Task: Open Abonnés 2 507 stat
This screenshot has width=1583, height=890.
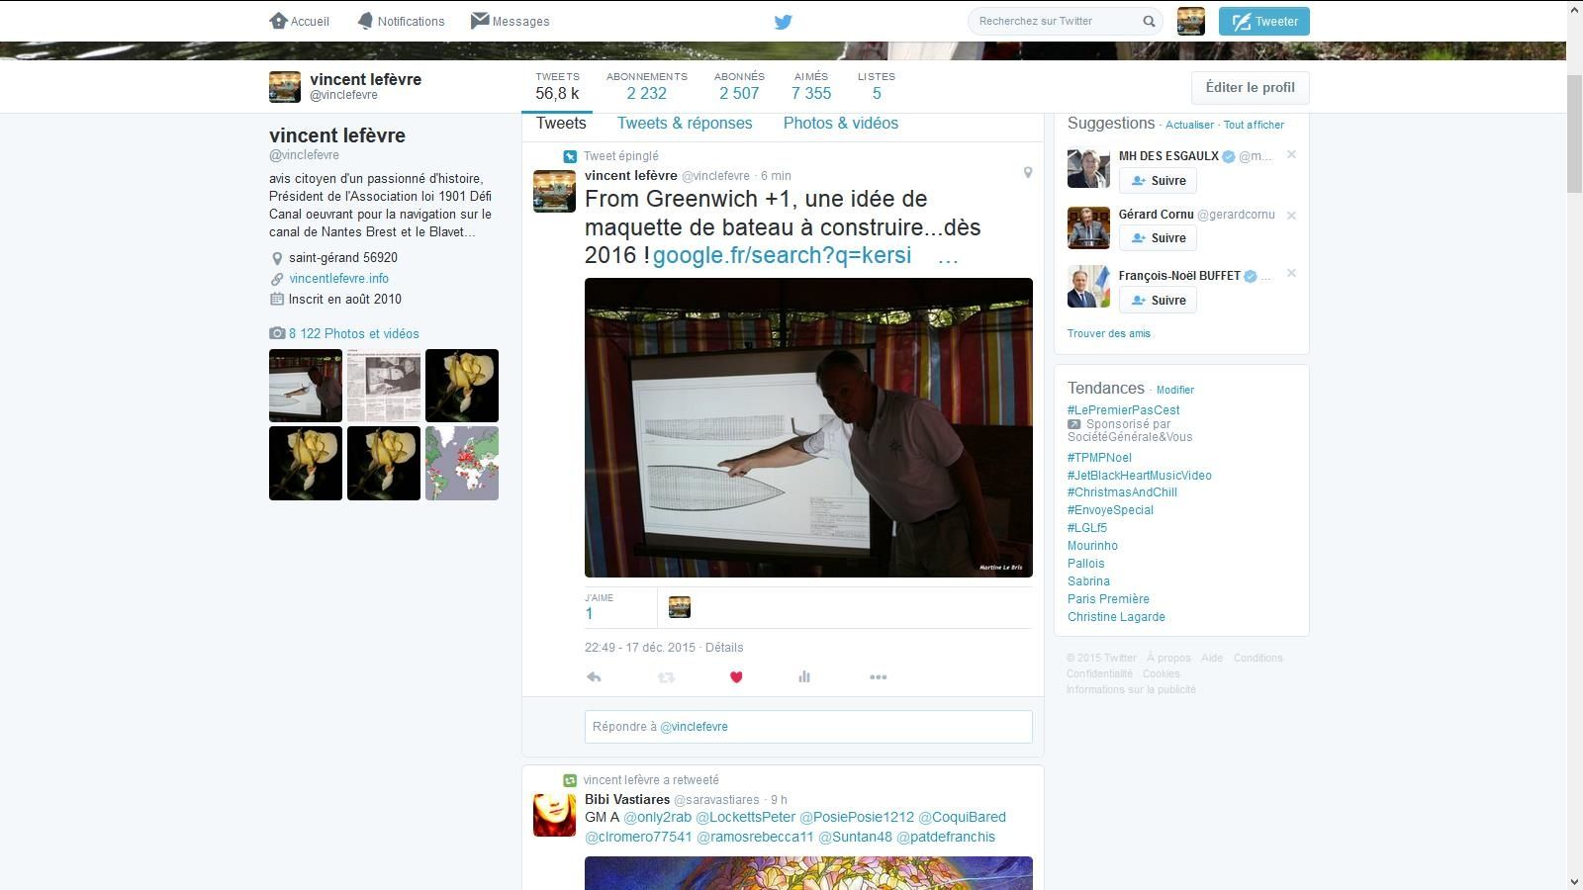Action: click(739, 87)
